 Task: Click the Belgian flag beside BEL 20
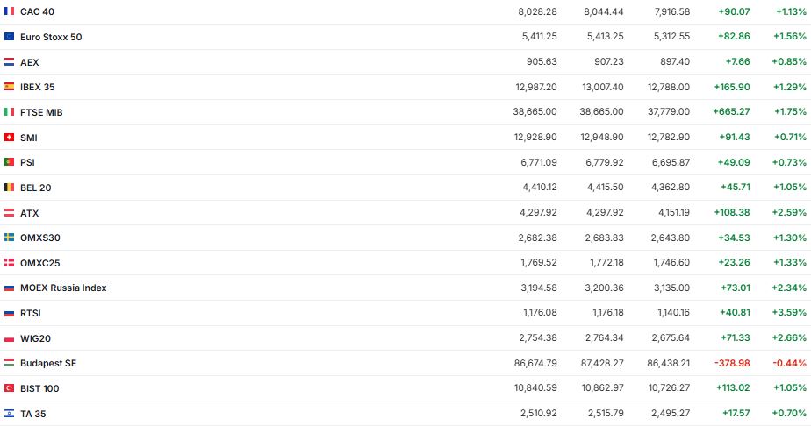pyautogui.click(x=10, y=188)
